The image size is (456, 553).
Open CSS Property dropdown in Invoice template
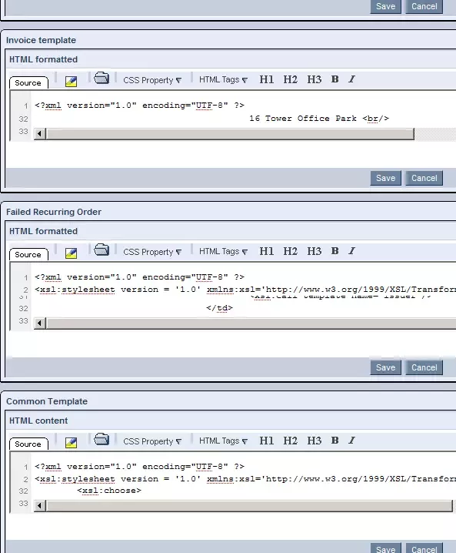[x=152, y=80]
